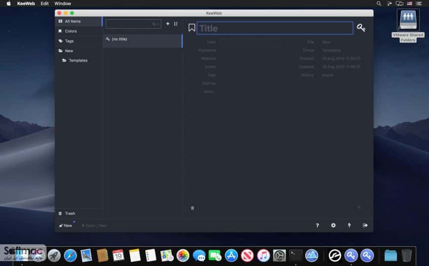Click Open / New in the footer
Image resolution: width=429 pixels, height=266 pixels.
click(94, 226)
